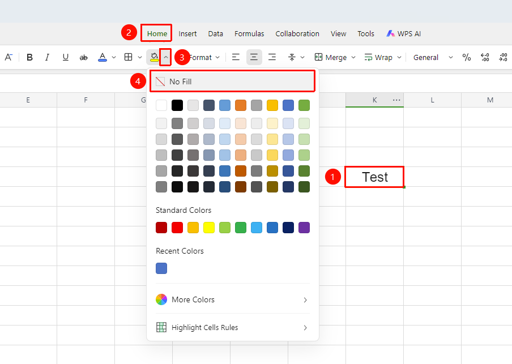The height and width of the screenshot is (364, 512).
Task: Center align the text
Action: [x=254, y=57]
